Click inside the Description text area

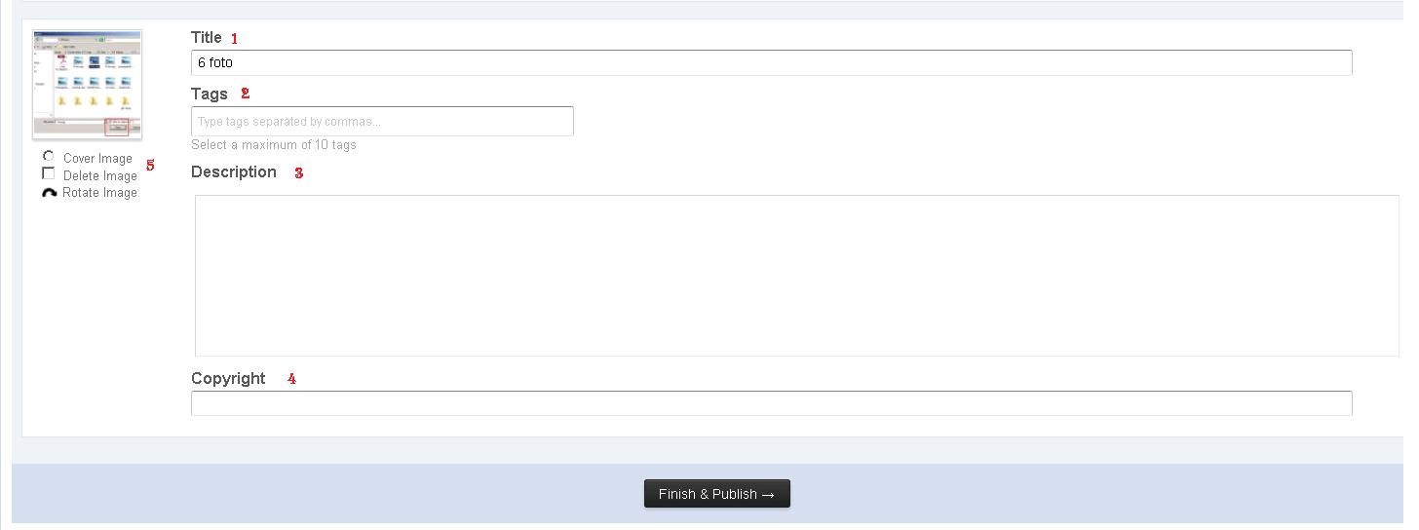coord(796,276)
